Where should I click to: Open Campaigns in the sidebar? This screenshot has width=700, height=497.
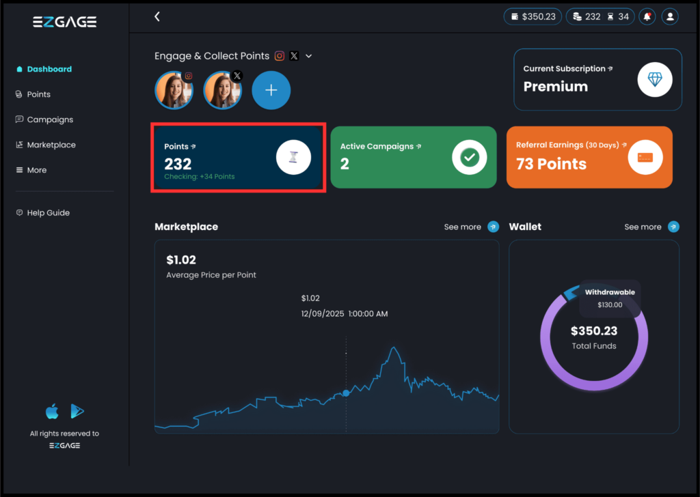pos(49,119)
